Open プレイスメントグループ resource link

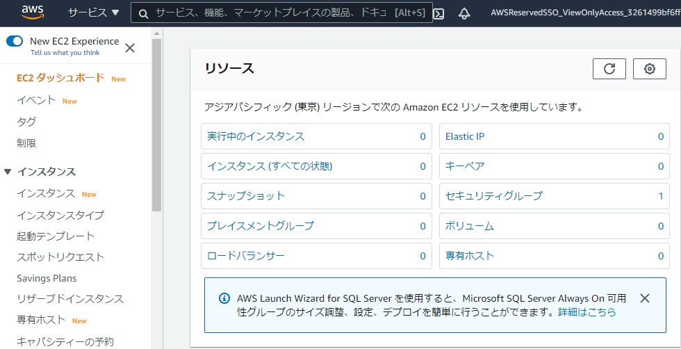click(x=260, y=226)
